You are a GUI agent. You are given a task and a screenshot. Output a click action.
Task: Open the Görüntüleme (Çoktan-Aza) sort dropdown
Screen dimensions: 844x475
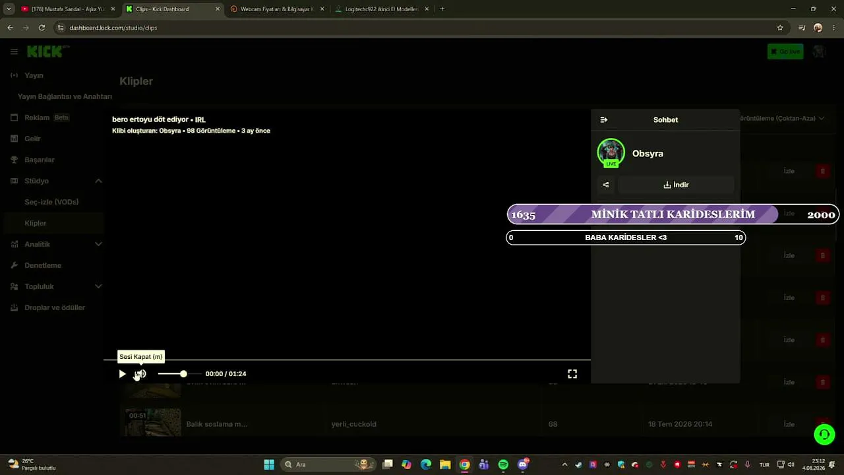[x=782, y=118]
